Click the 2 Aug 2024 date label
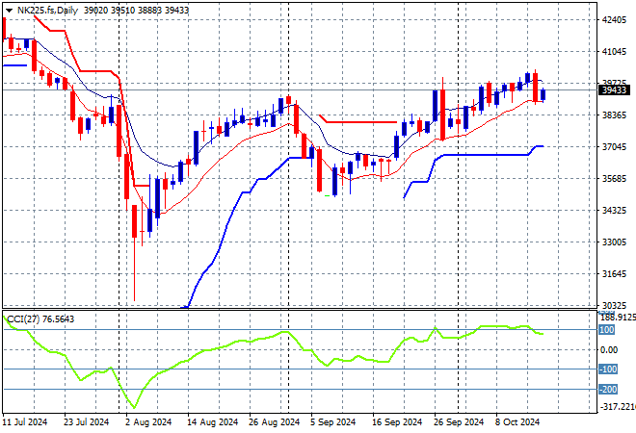 (148, 422)
